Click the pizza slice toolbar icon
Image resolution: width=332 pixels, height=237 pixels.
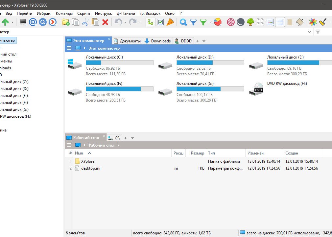click(170, 22)
